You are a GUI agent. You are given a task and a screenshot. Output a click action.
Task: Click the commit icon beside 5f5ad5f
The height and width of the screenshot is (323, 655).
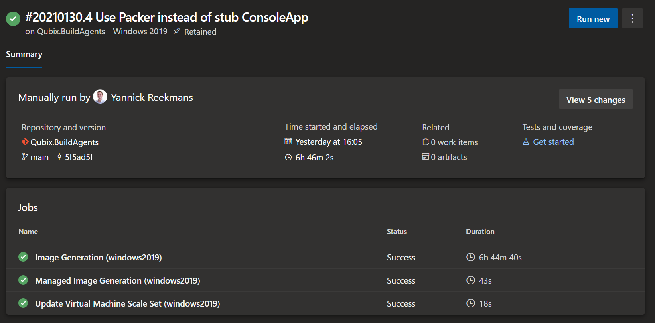59,157
